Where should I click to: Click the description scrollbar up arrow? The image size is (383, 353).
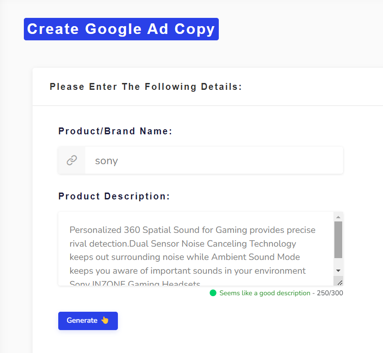[339, 217]
